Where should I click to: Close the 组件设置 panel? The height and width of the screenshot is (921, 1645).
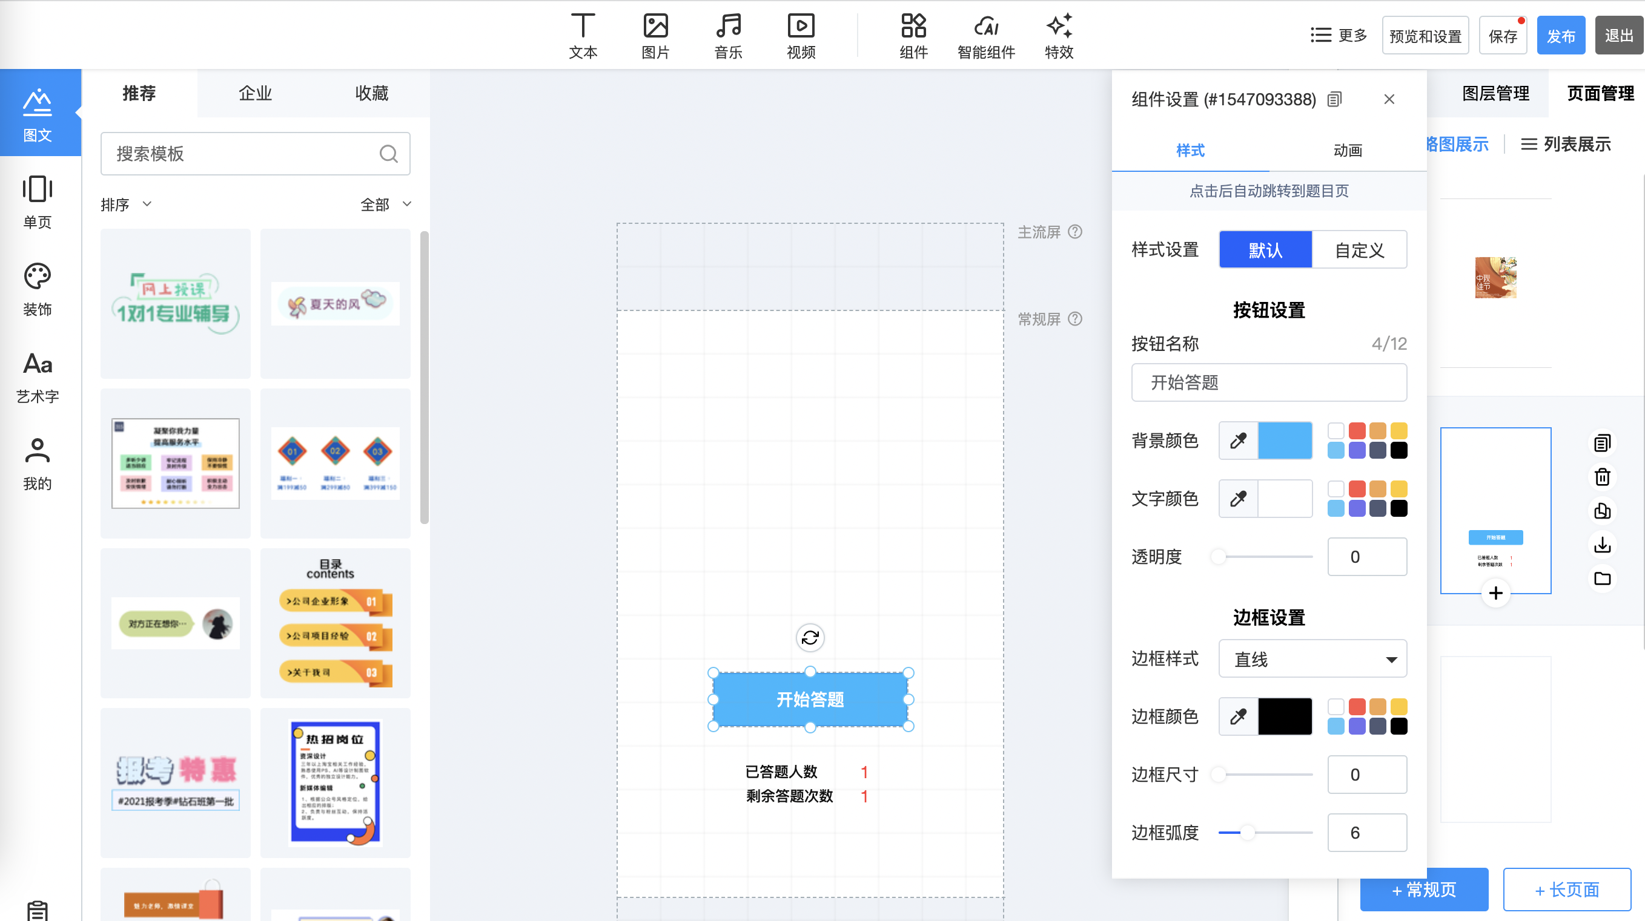[x=1389, y=99]
